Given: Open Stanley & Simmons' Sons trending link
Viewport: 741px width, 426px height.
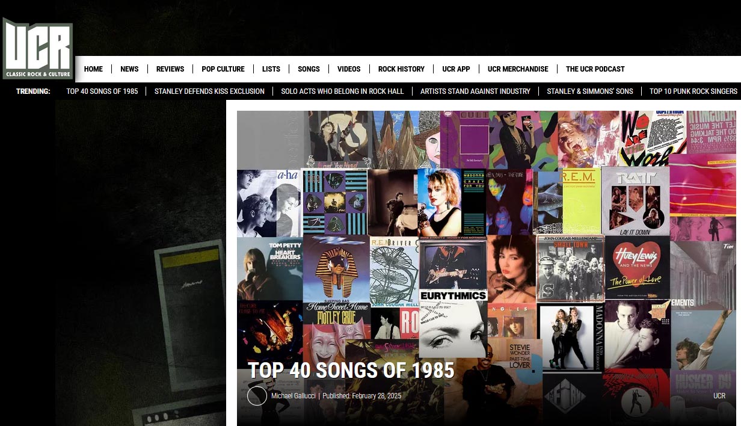Looking at the screenshot, I should pos(590,91).
